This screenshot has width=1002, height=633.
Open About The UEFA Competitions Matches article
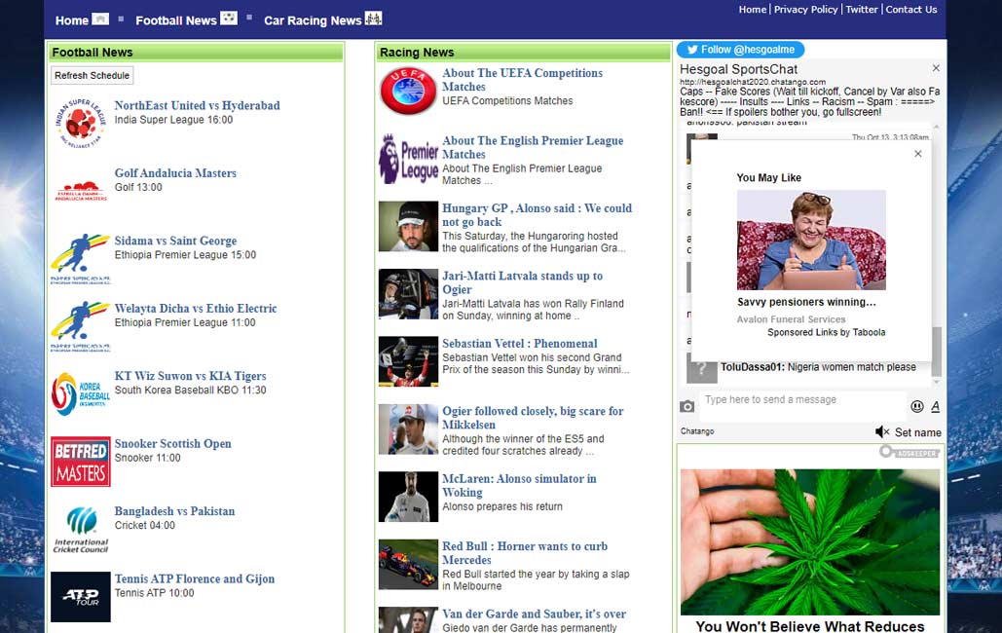(x=522, y=80)
